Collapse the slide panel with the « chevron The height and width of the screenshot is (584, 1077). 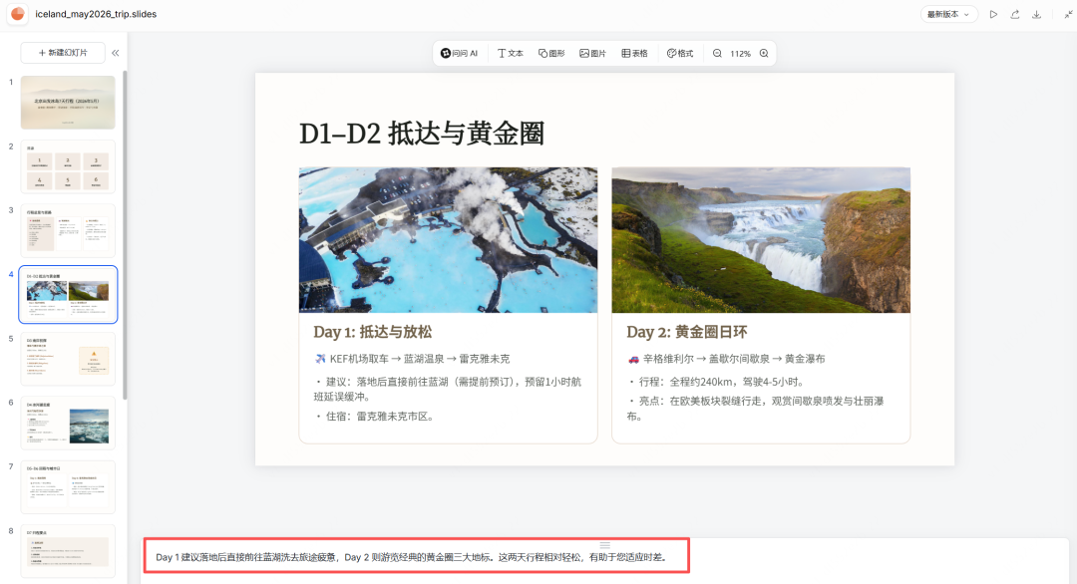[x=115, y=52]
